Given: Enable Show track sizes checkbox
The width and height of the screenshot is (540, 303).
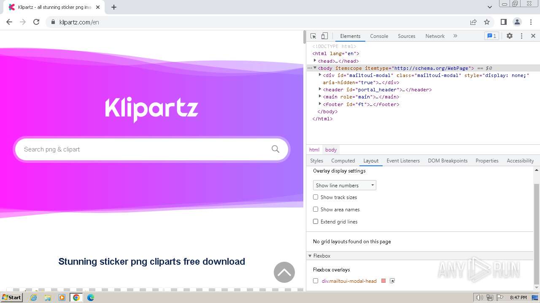Looking at the screenshot, I should tap(316, 197).
